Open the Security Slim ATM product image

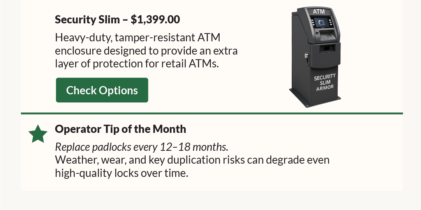pos(316,58)
